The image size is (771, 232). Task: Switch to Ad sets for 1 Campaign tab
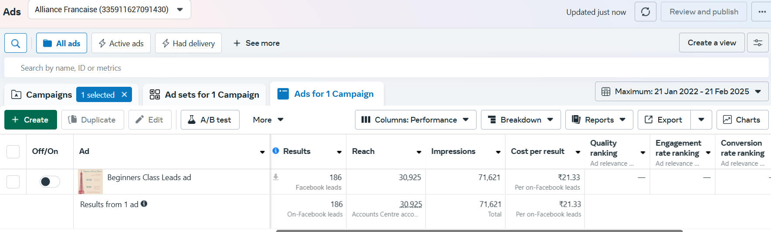pos(205,95)
